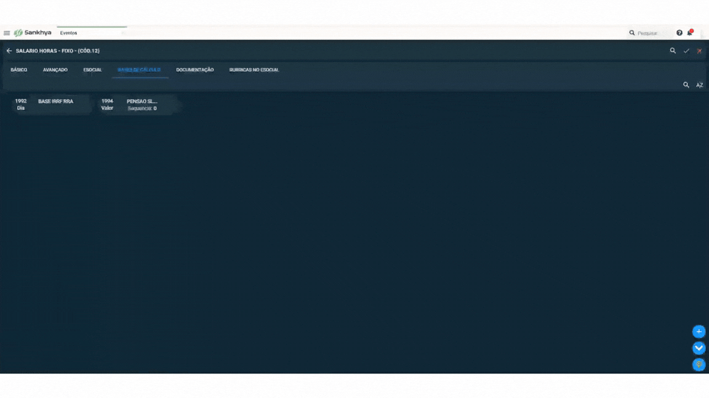Open the help question mark icon
709x398 pixels.
[x=679, y=33]
